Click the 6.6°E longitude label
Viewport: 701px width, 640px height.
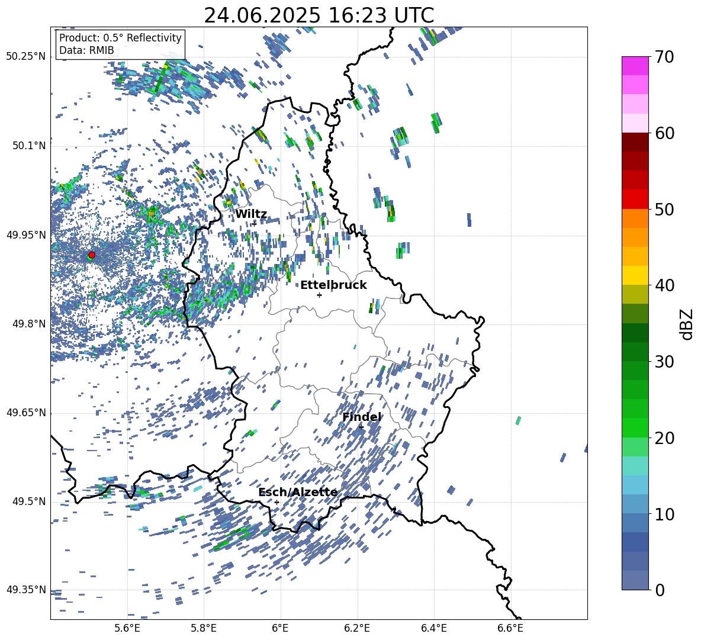click(x=510, y=628)
